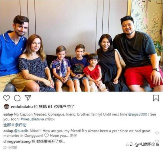Open endobalahu's profile avatar
Screen dimensions: 163x150
point(7,107)
